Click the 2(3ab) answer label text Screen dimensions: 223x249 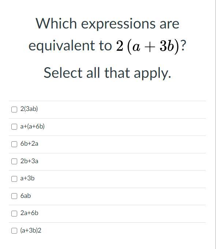click(x=29, y=109)
